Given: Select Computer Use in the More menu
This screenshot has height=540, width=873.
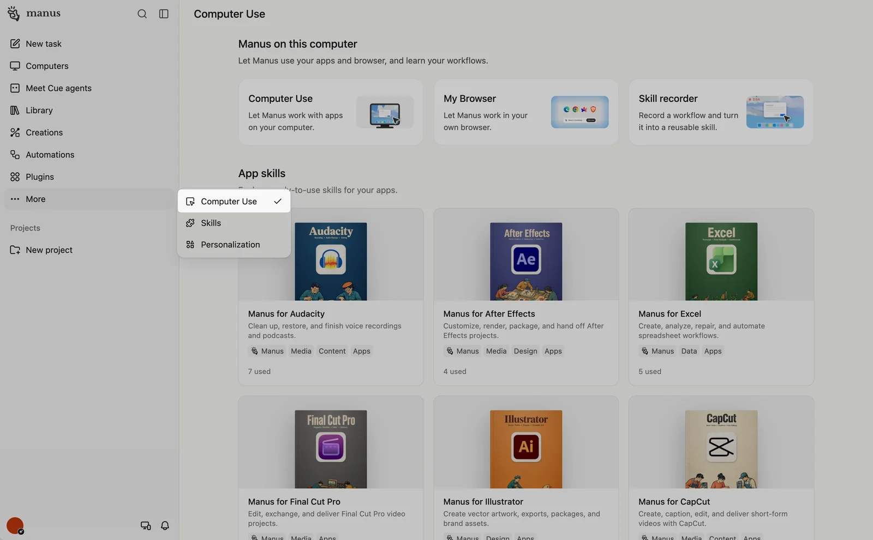Looking at the screenshot, I should click(x=234, y=202).
